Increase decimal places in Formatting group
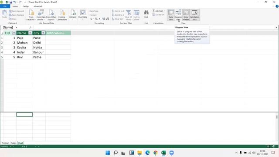 [104, 19]
